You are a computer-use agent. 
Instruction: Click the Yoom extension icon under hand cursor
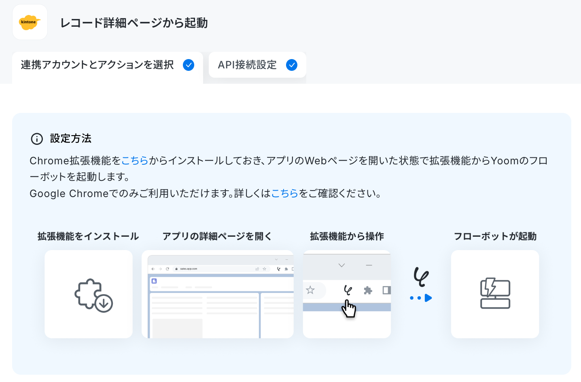click(348, 290)
